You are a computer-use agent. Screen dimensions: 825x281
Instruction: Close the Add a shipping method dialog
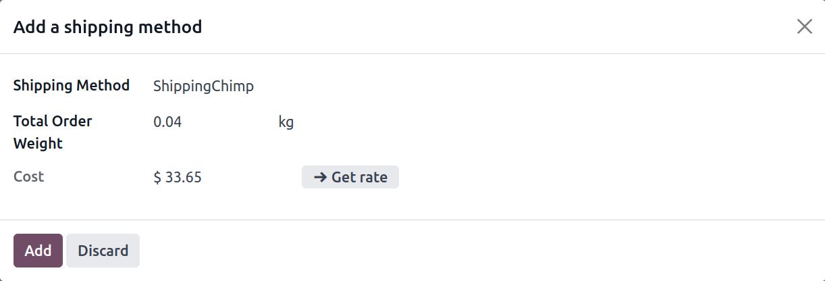pyautogui.click(x=804, y=27)
